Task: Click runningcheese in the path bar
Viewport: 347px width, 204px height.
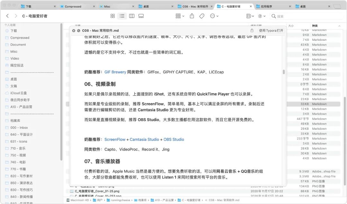Action: coord(118,200)
